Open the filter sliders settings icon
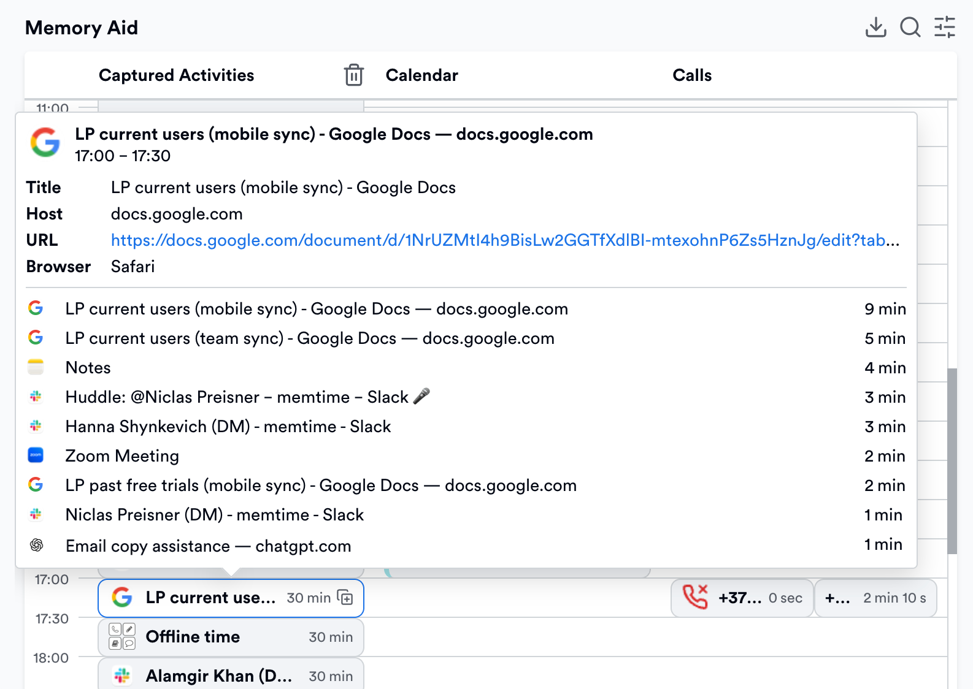Image resolution: width=973 pixels, height=689 pixels. point(945,27)
